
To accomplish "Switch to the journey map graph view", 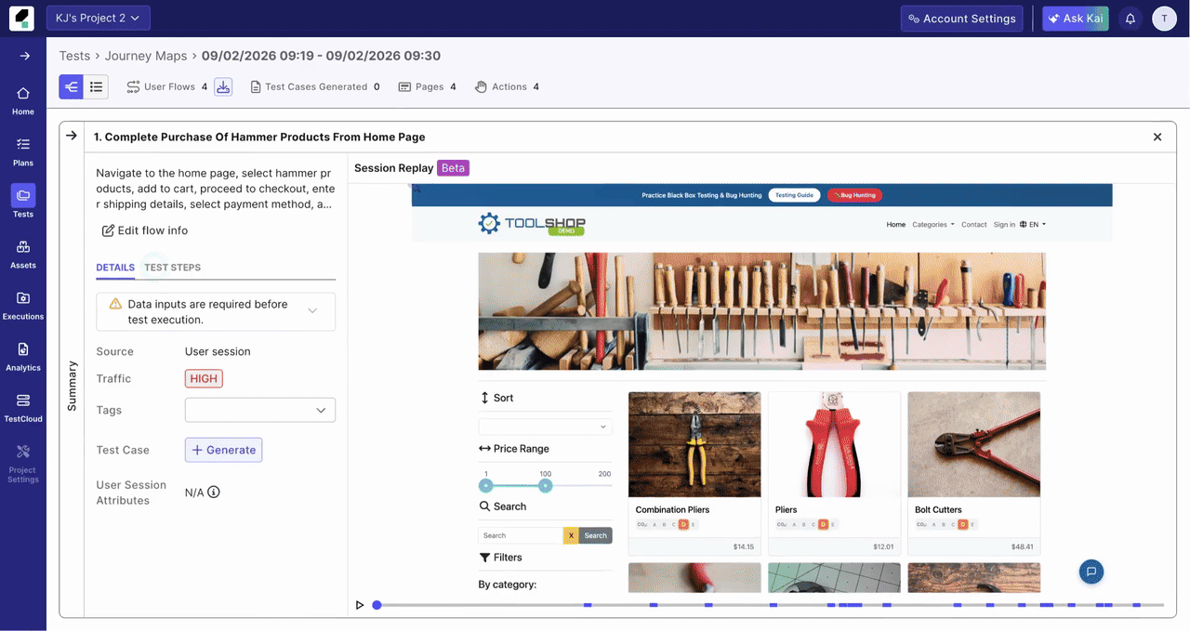I will point(72,86).
